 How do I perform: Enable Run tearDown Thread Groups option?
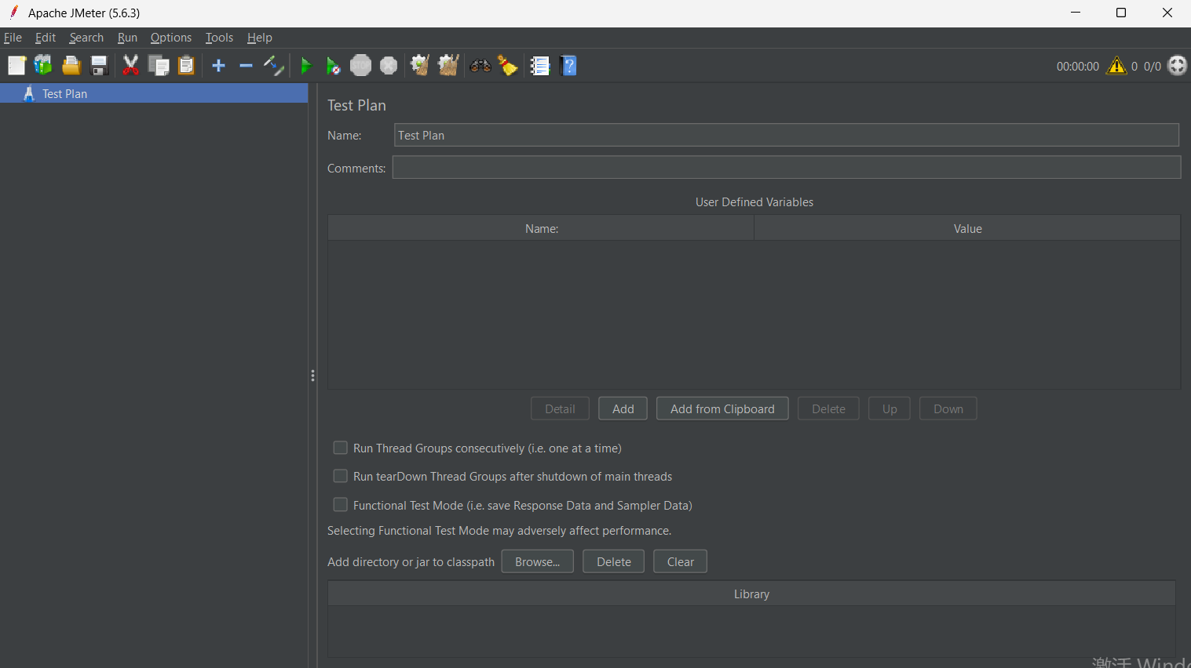[x=341, y=476]
